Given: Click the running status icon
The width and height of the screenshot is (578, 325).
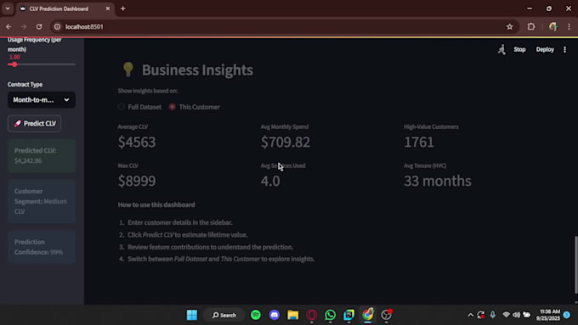Looking at the screenshot, I should pos(501,49).
